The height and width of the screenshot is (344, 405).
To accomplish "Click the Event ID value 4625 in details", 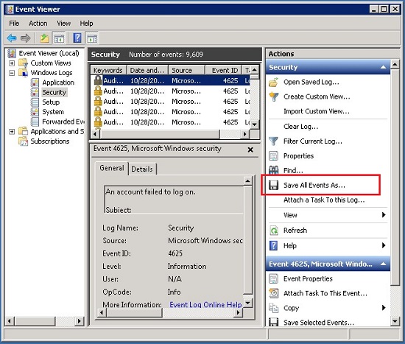I will [x=175, y=253].
